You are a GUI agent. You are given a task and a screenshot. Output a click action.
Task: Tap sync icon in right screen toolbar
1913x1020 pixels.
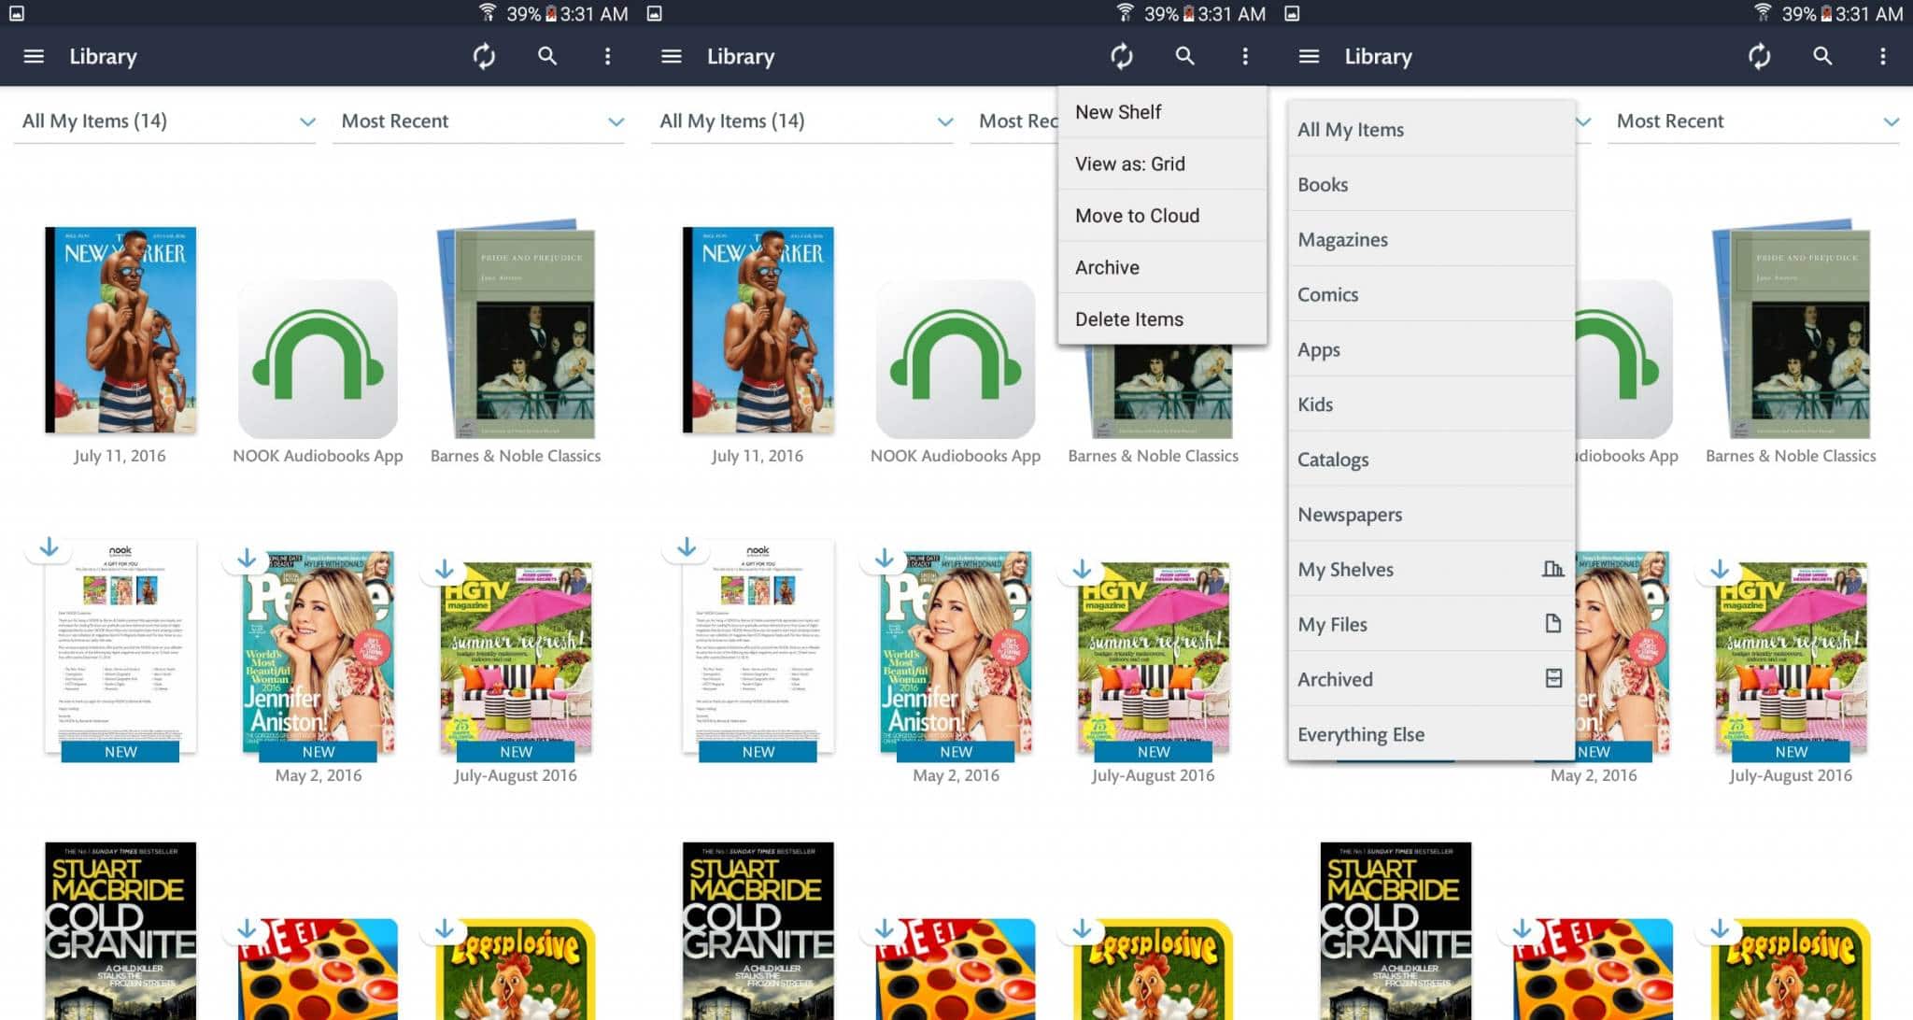click(x=1759, y=56)
